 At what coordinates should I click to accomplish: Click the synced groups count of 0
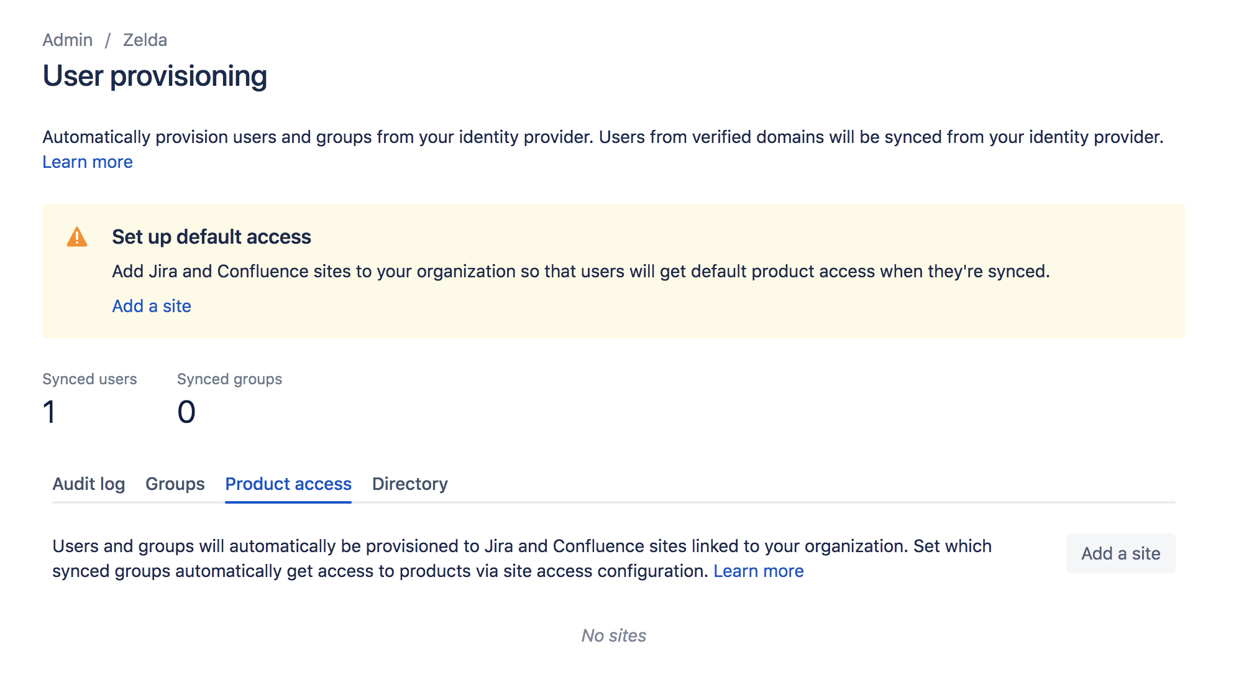[186, 412]
